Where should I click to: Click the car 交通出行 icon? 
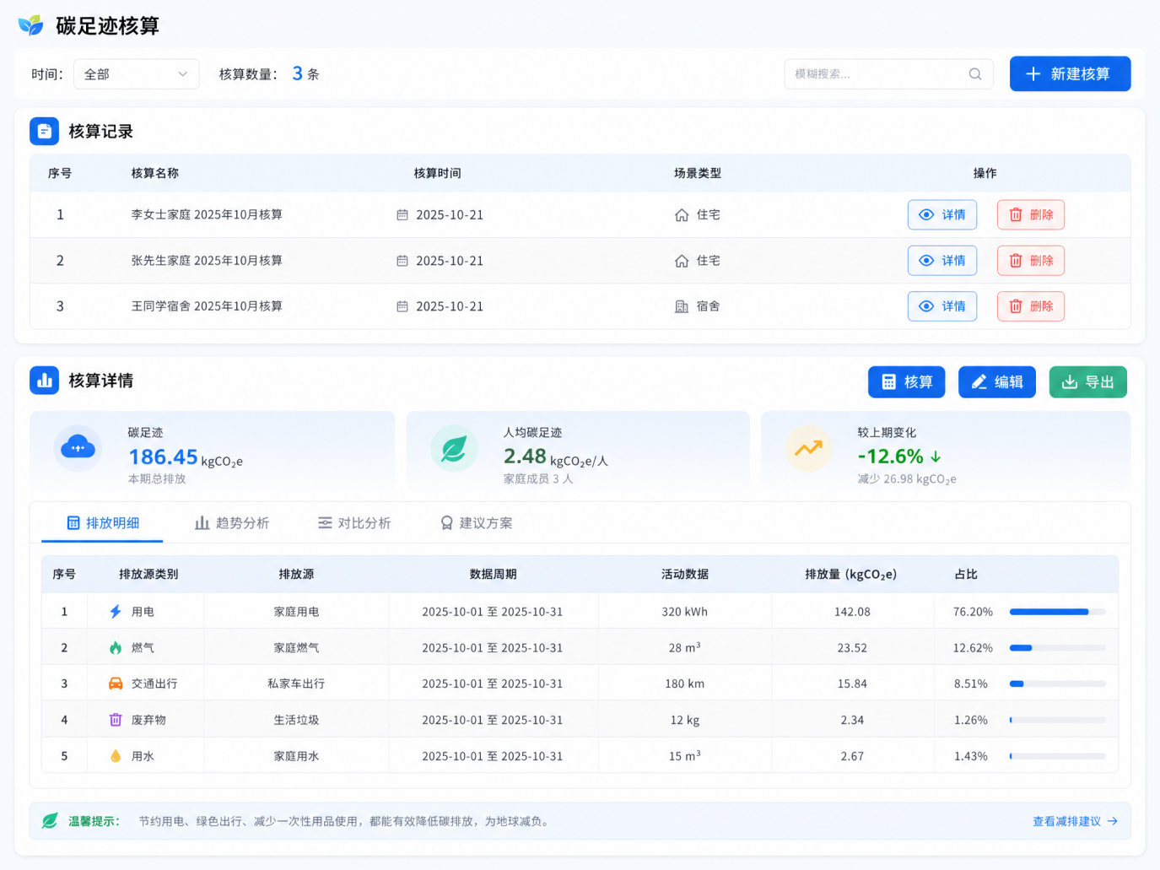116,684
